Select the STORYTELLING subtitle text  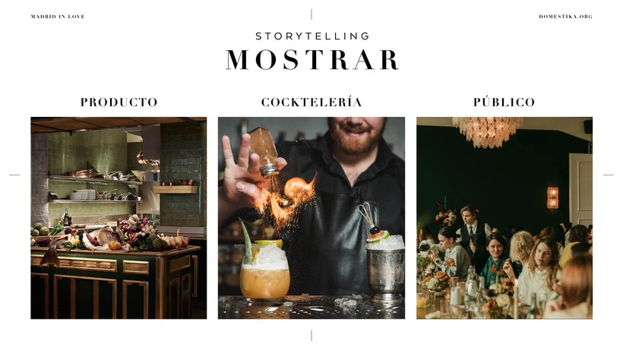tap(312, 36)
